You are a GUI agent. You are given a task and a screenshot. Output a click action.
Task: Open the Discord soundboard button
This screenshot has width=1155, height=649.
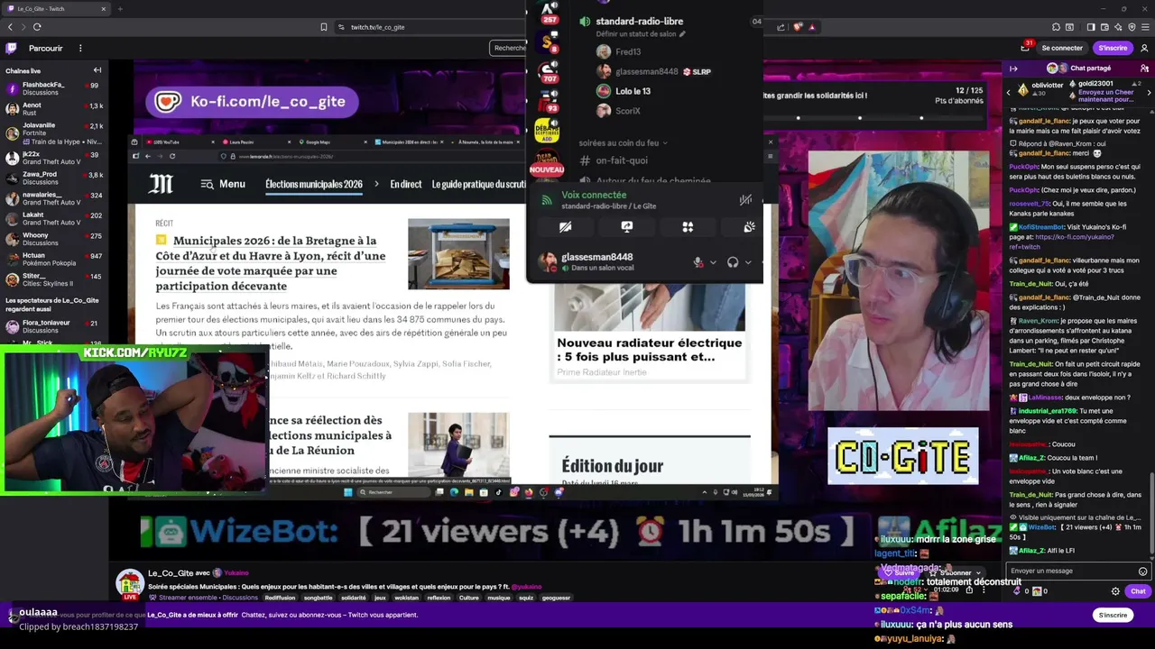[749, 227]
